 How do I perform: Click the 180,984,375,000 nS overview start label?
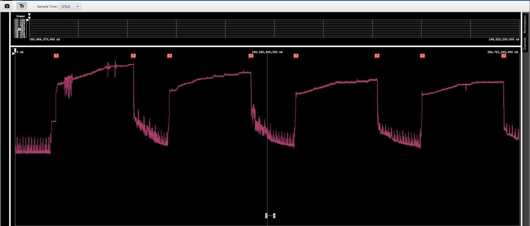point(44,39)
